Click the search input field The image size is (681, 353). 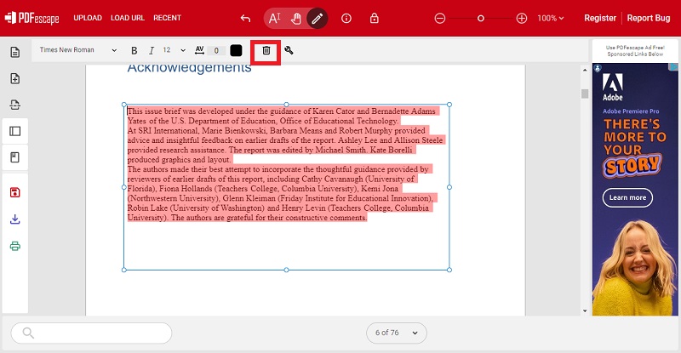(91, 333)
